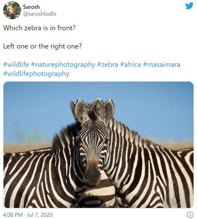Enlarge the zebra photo

tap(98, 145)
